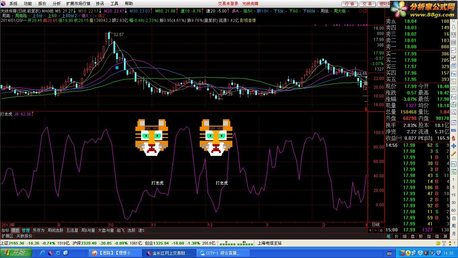Click the right tiger face marker
Viewport: 458px width, 258px height.
tap(216, 137)
